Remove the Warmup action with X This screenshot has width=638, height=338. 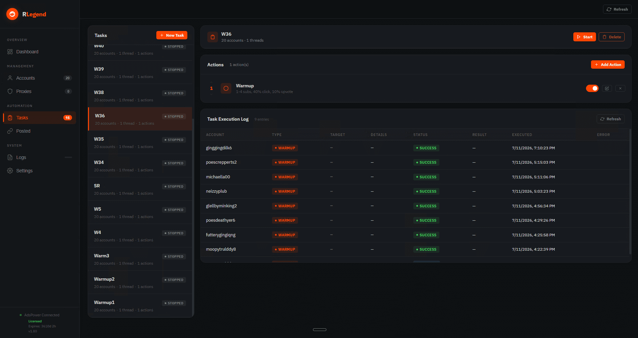[620, 88]
